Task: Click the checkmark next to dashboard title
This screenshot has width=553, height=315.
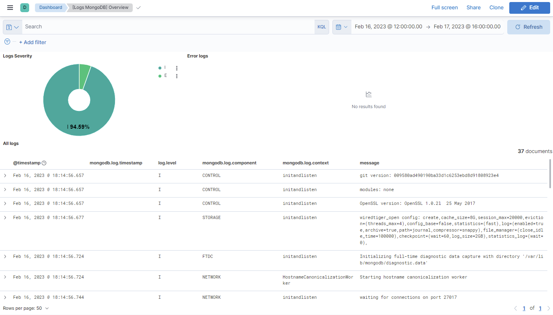Action: coord(138,8)
